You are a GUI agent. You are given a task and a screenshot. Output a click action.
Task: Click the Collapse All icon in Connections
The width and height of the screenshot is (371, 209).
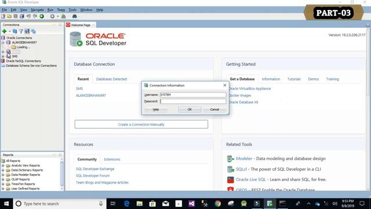(x=34, y=31)
